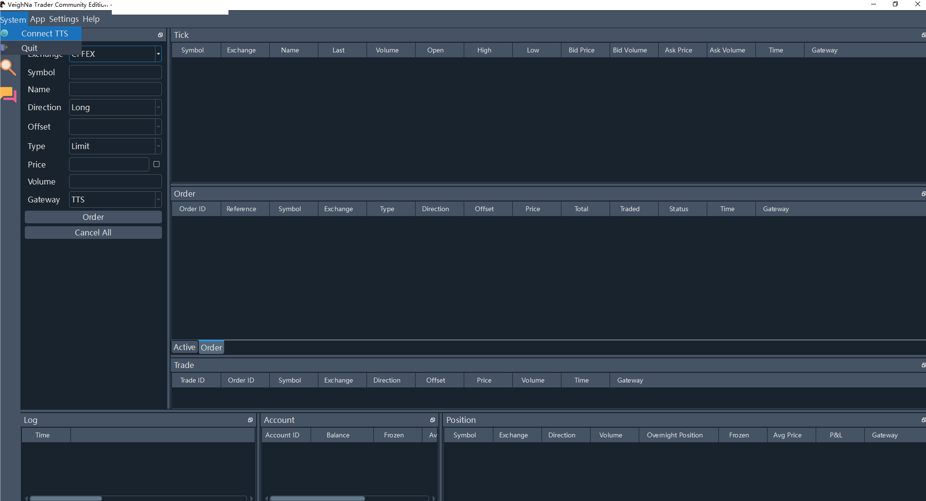This screenshot has height=501, width=926.
Task: Open the Direction dropdown set to Long
Action: pos(158,107)
